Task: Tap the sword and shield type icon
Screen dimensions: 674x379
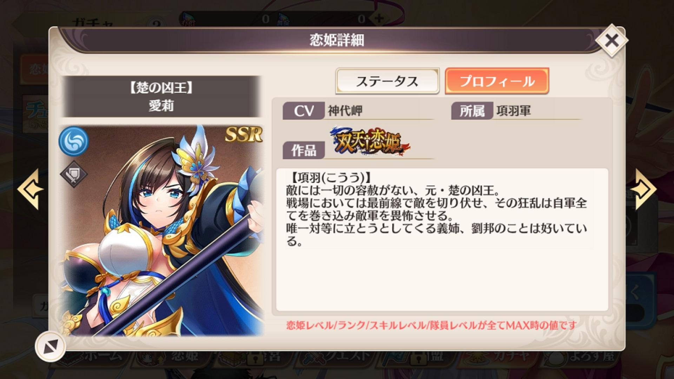Action: click(x=73, y=174)
